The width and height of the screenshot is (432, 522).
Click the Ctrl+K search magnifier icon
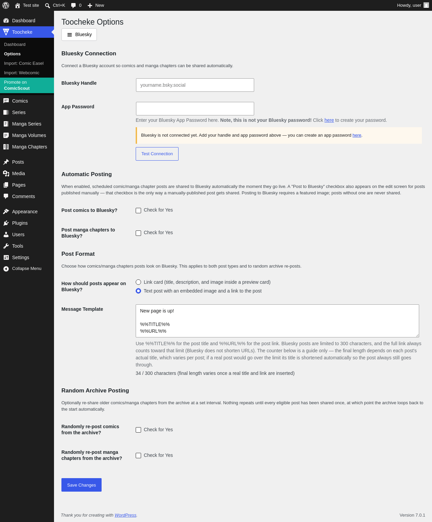48,5
